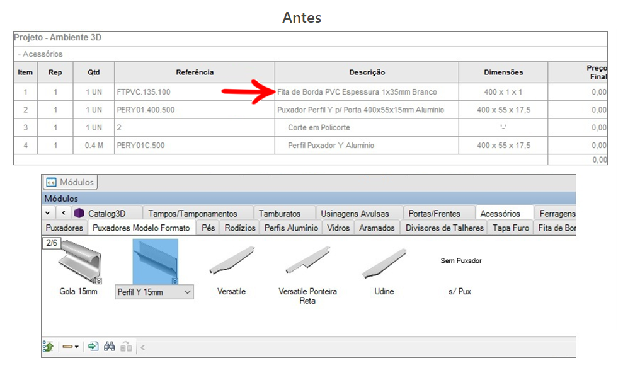Open the Rodízios sub-tab
Screen dimensions: 623x370
(240, 228)
